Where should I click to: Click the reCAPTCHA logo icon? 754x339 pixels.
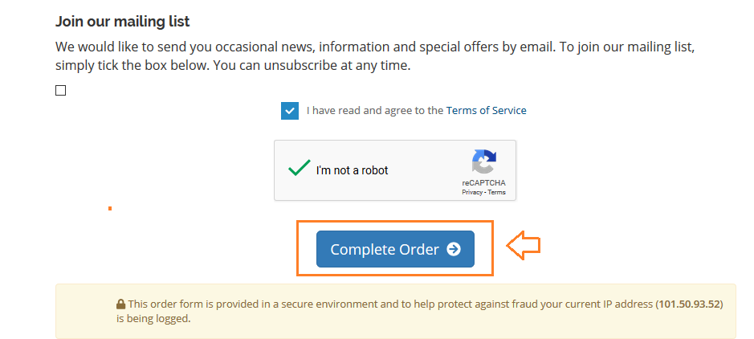483,161
